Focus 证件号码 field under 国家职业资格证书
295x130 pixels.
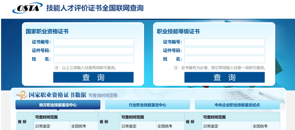[93, 51]
